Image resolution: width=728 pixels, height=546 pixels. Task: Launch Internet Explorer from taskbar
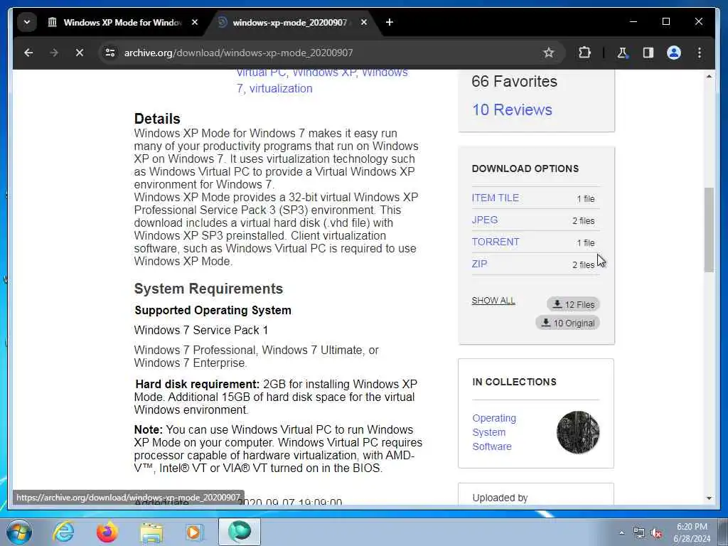pyautogui.click(x=63, y=532)
